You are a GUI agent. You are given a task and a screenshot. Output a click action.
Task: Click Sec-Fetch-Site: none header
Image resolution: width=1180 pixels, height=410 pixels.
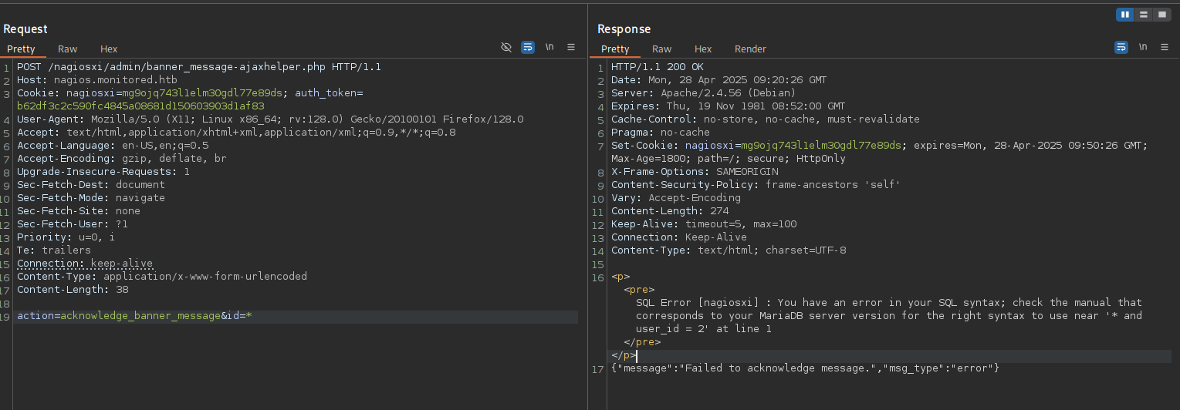coord(79,210)
